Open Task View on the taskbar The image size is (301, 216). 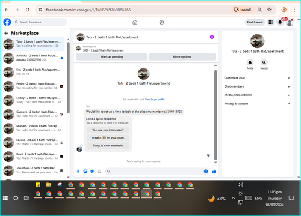coord(26,198)
